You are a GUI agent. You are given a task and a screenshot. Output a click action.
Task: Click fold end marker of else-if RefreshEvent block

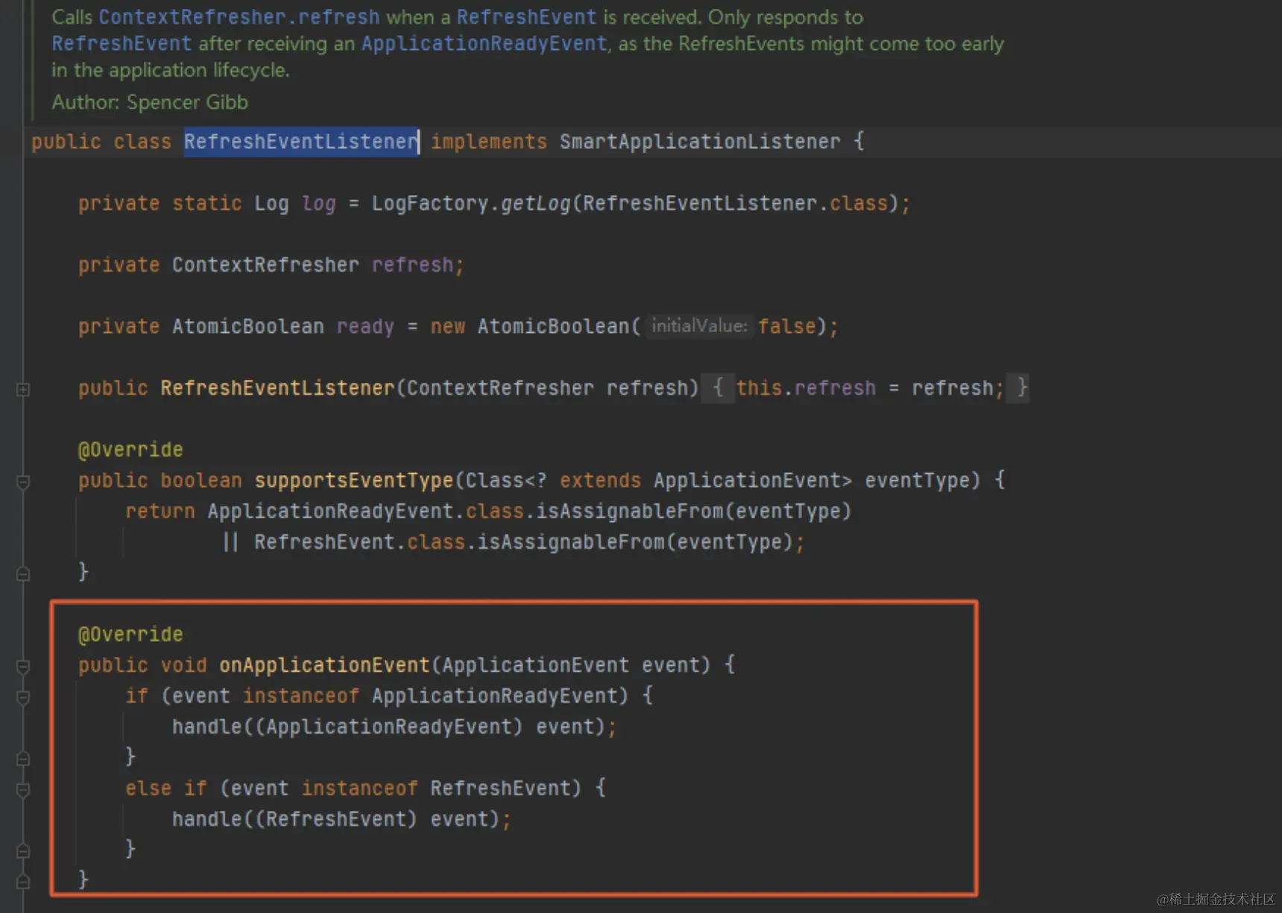pos(23,850)
